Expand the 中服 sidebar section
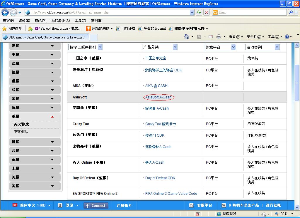 (x=35, y=55)
